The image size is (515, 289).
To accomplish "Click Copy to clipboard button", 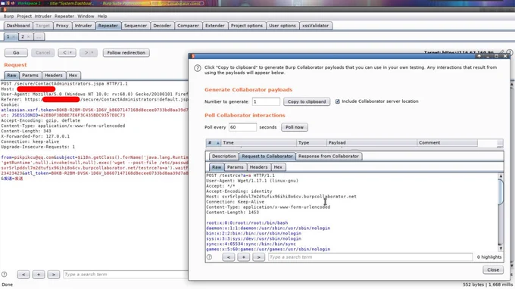I will 307,101.
